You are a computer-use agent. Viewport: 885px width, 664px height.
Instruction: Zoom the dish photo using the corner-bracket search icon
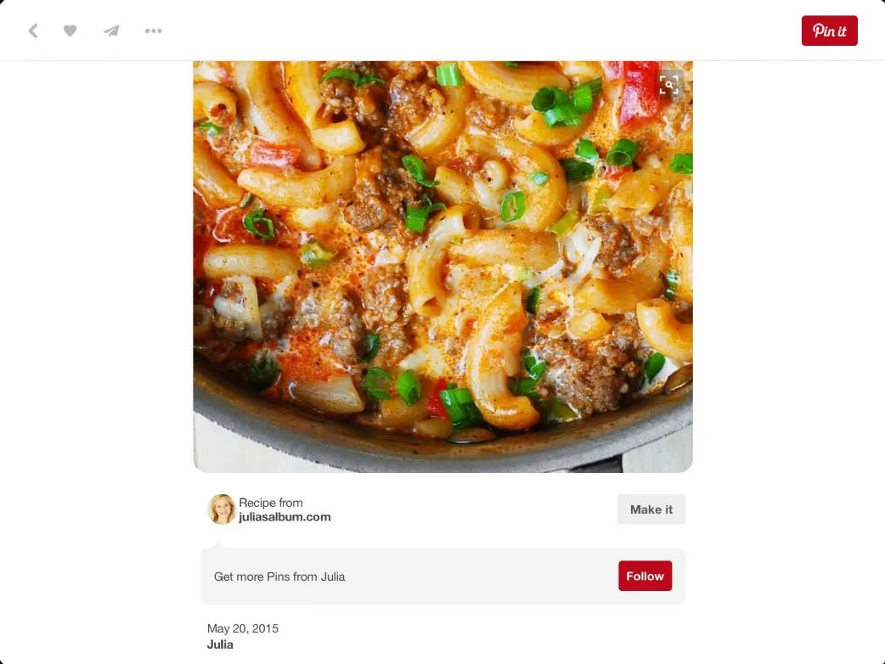point(669,83)
